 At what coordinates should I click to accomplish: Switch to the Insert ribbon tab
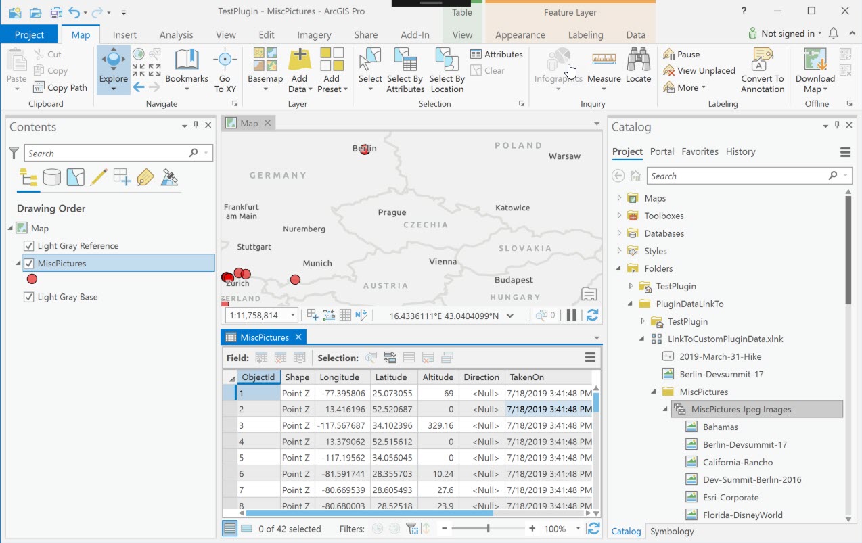124,35
